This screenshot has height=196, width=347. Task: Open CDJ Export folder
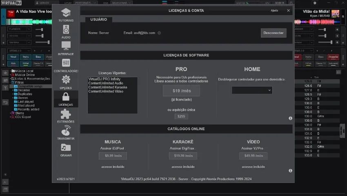coord(23,117)
